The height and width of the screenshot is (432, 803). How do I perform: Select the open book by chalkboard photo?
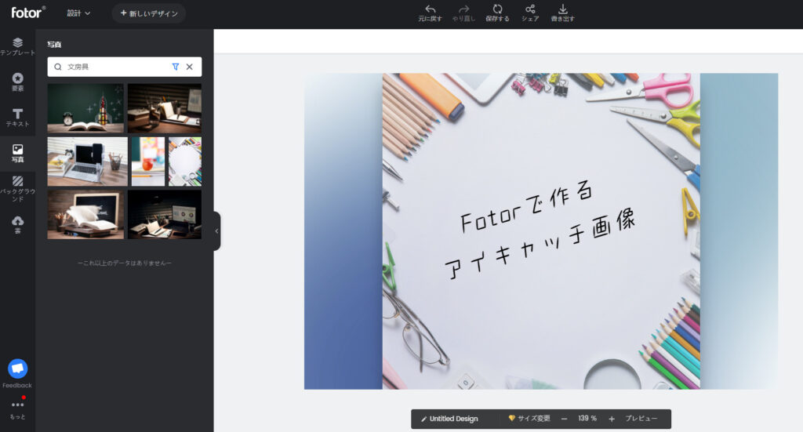coord(85,215)
